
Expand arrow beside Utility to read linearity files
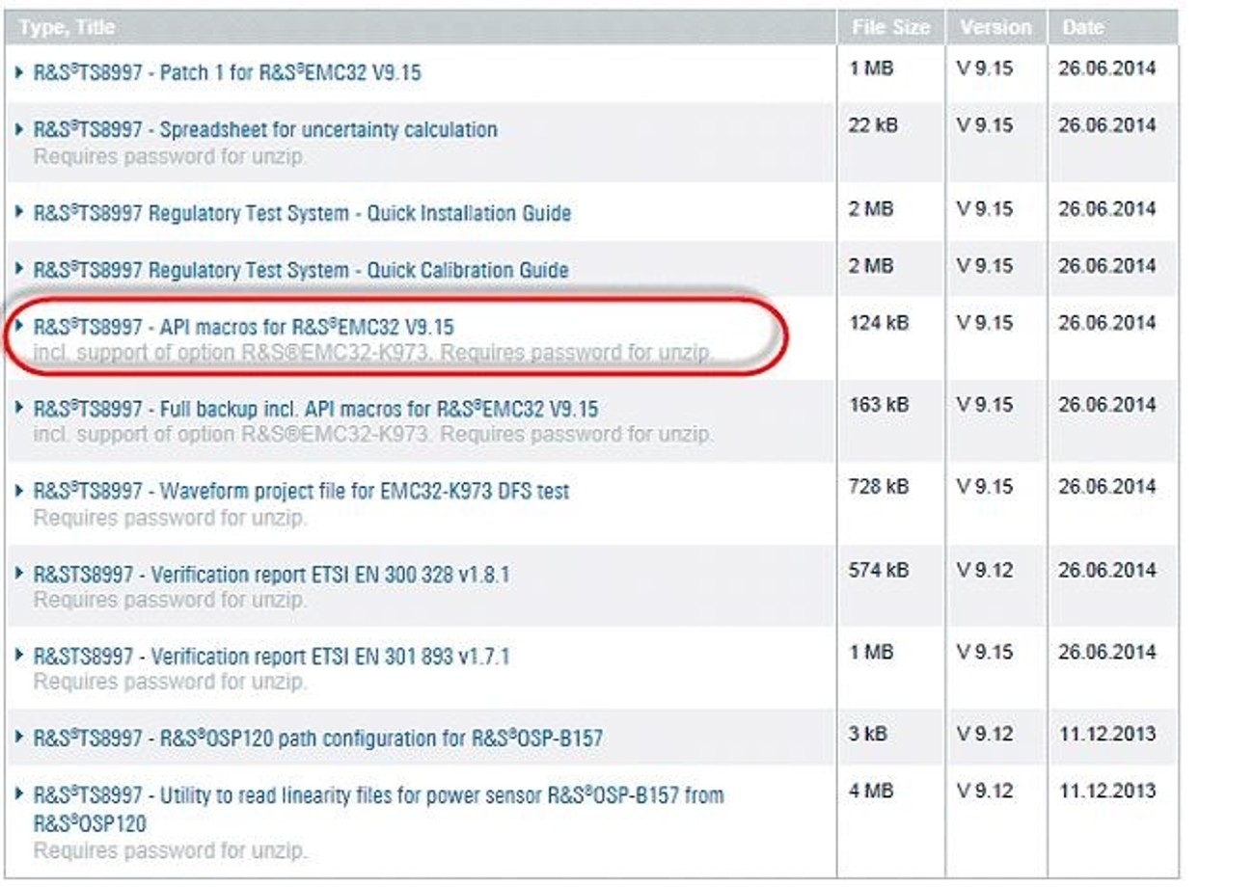(19, 795)
